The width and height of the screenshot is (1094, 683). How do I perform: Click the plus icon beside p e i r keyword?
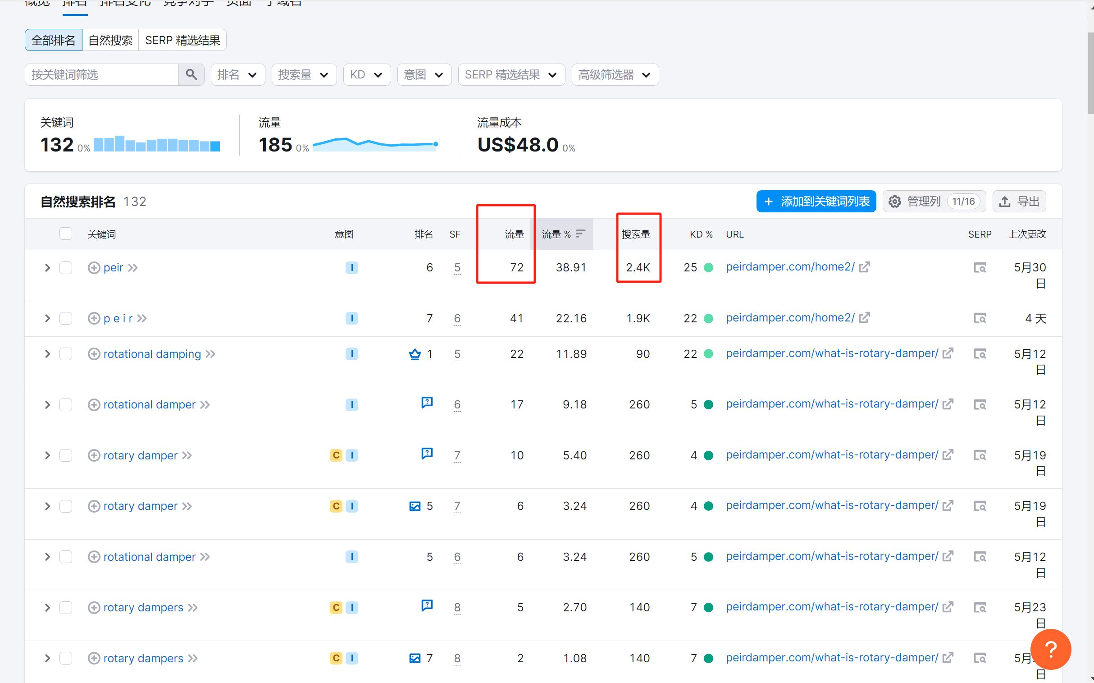94,318
